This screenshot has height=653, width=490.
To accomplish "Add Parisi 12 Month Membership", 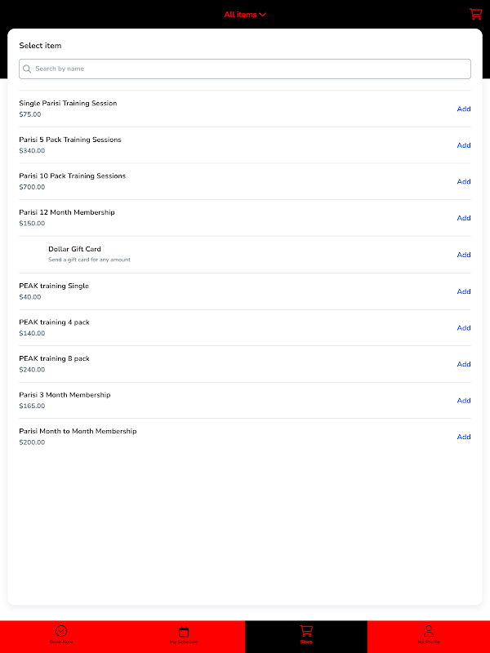I will coord(464,218).
